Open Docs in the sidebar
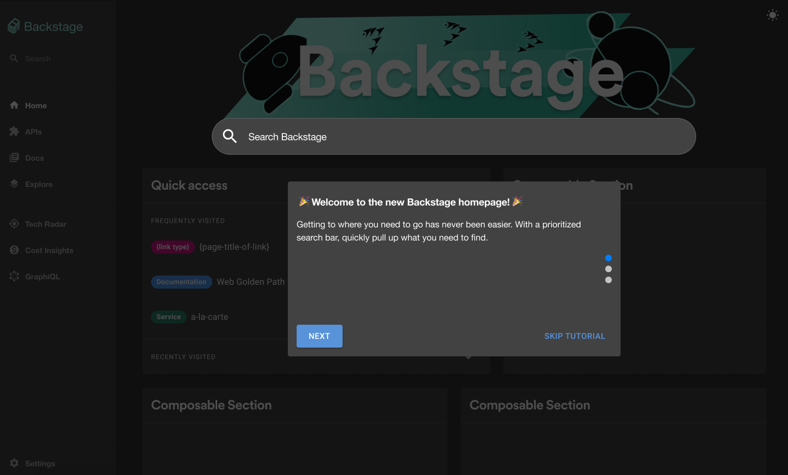This screenshot has height=475, width=788. 34,158
